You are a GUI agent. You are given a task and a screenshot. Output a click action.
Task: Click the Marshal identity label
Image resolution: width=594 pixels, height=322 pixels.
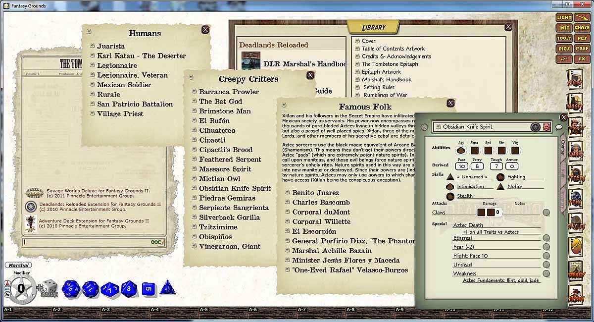coord(18,266)
